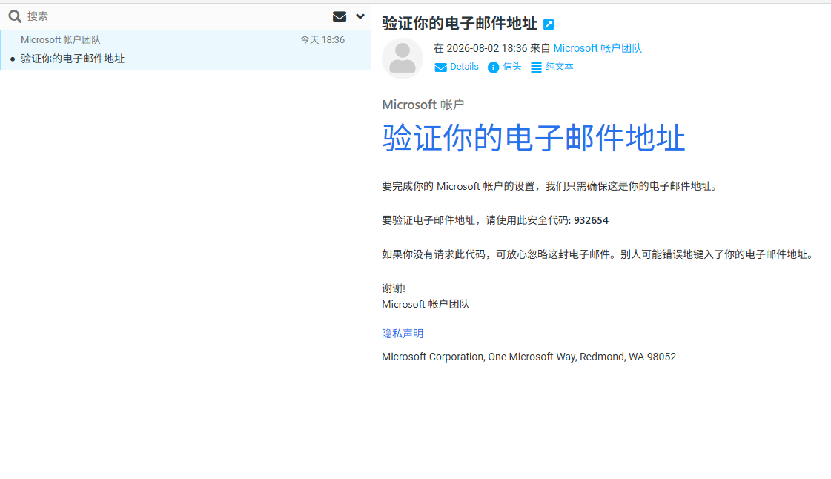Open message in new window icon
The height and width of the screenshot is (479, 831).
(x=549, y=24)
